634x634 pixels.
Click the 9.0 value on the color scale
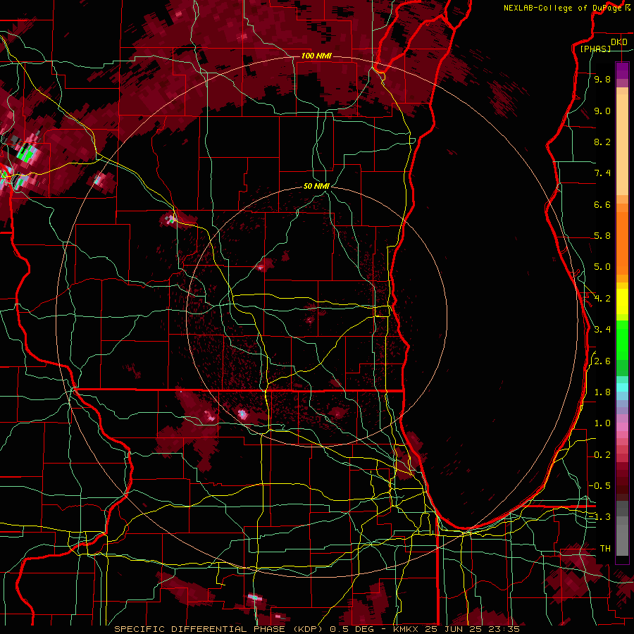(602, 111)
